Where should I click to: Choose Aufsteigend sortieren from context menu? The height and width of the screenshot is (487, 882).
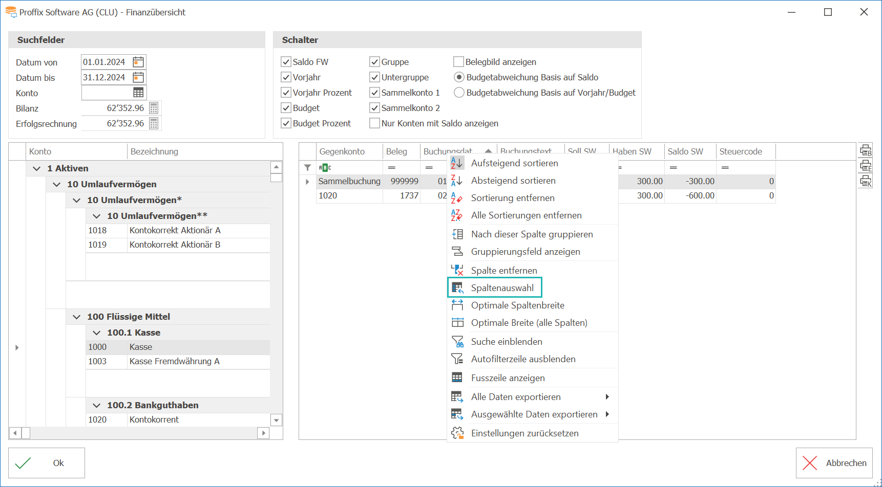pyautogui.click(x=533, y=163)
